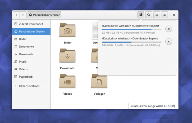
Task: Open Videos in the sidebar
Action: 31,69
